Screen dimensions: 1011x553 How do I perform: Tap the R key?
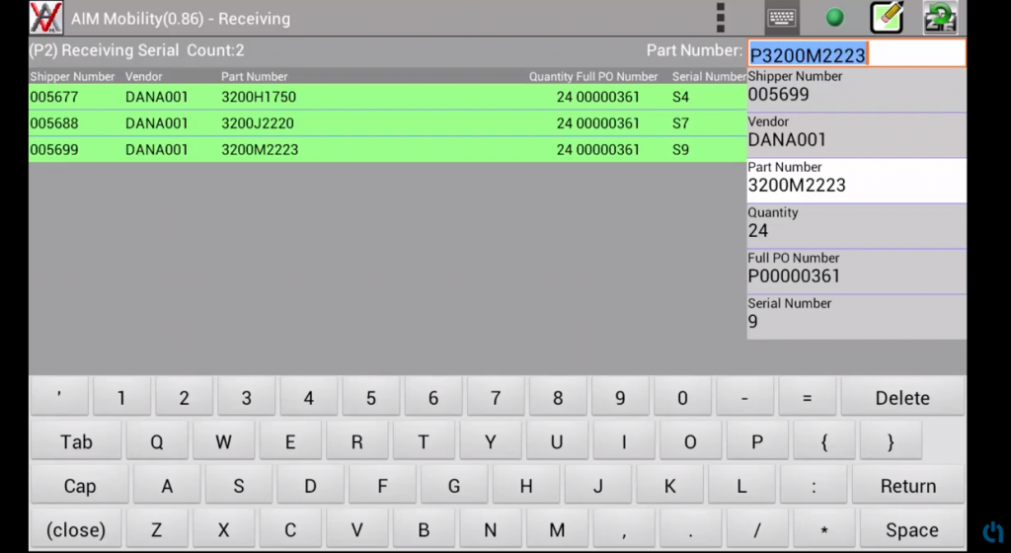(356, 440)
